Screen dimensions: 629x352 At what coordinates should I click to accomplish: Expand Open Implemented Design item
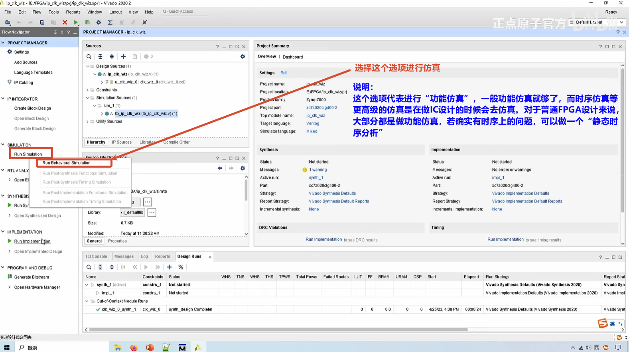(10, 251)
